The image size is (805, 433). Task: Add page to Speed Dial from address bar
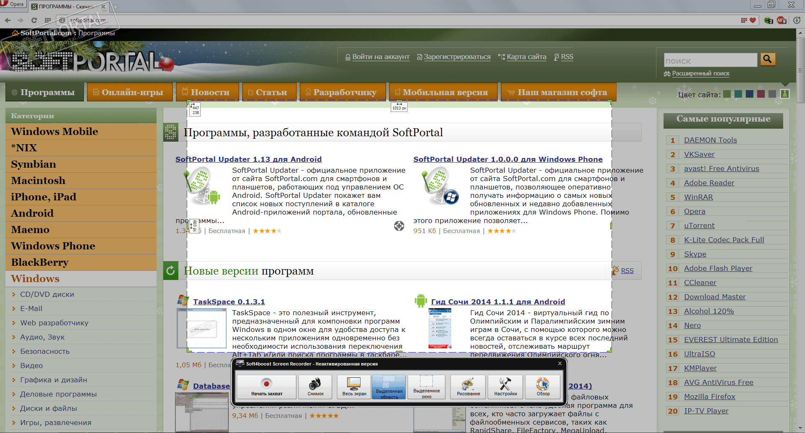pyautogui.click(x=744, y=20)
